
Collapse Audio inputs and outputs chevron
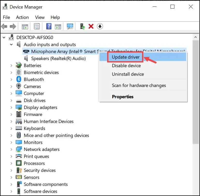point(11,45)
